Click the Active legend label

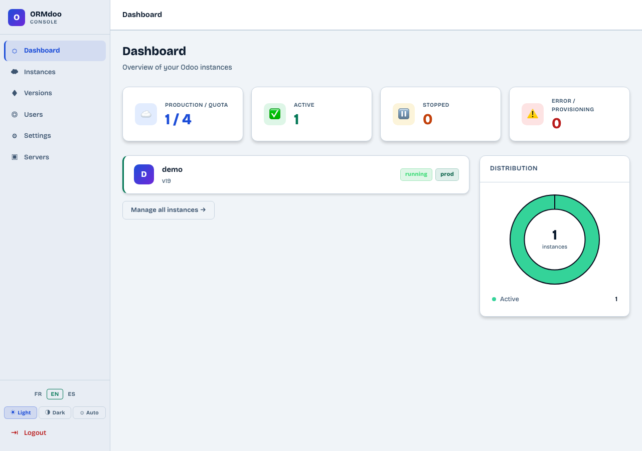(x=510, y=299)
